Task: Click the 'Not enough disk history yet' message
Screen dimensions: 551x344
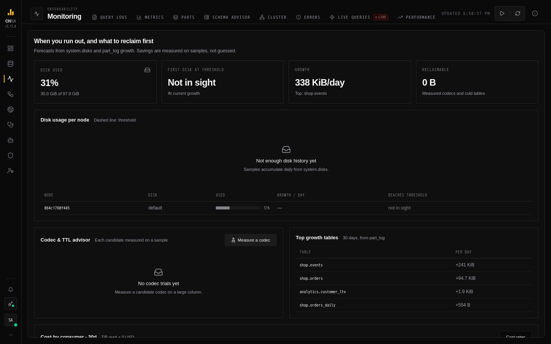Action: point(286,161)
